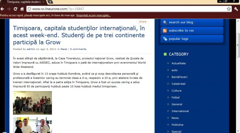Click the RSS feed icon
Image resolution: width=240 pixels, height=133 pixels.
pos(165,31)
